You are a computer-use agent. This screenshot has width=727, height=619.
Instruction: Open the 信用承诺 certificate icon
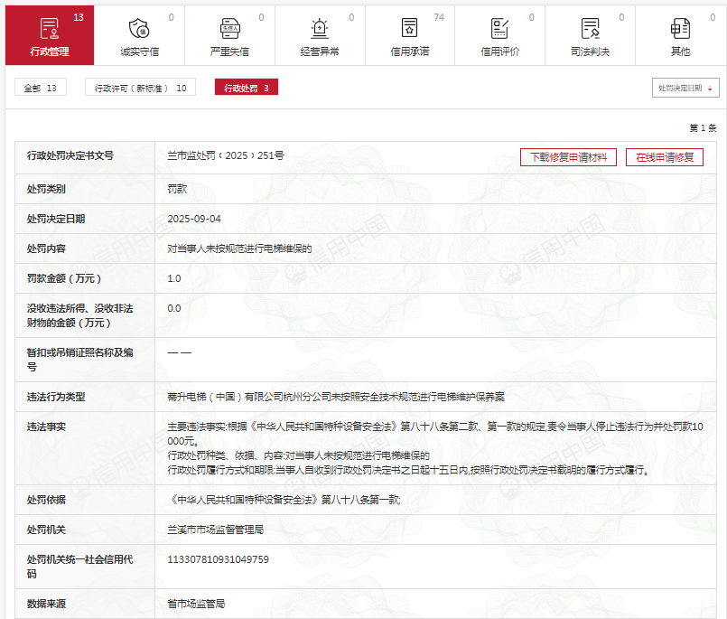[x=410, y=28]
